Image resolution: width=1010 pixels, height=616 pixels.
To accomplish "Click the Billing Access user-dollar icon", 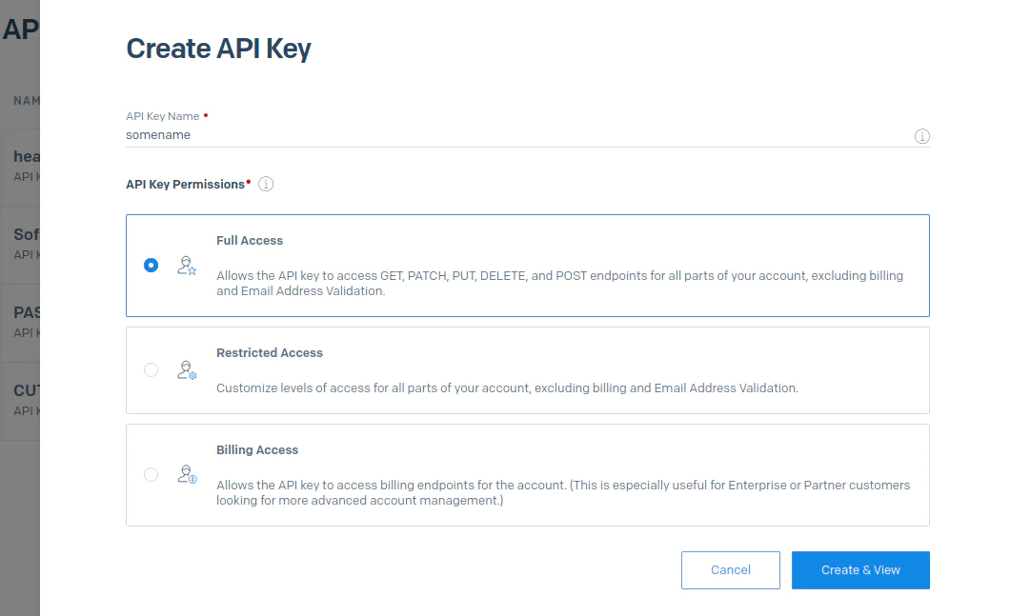I will 187,475.
